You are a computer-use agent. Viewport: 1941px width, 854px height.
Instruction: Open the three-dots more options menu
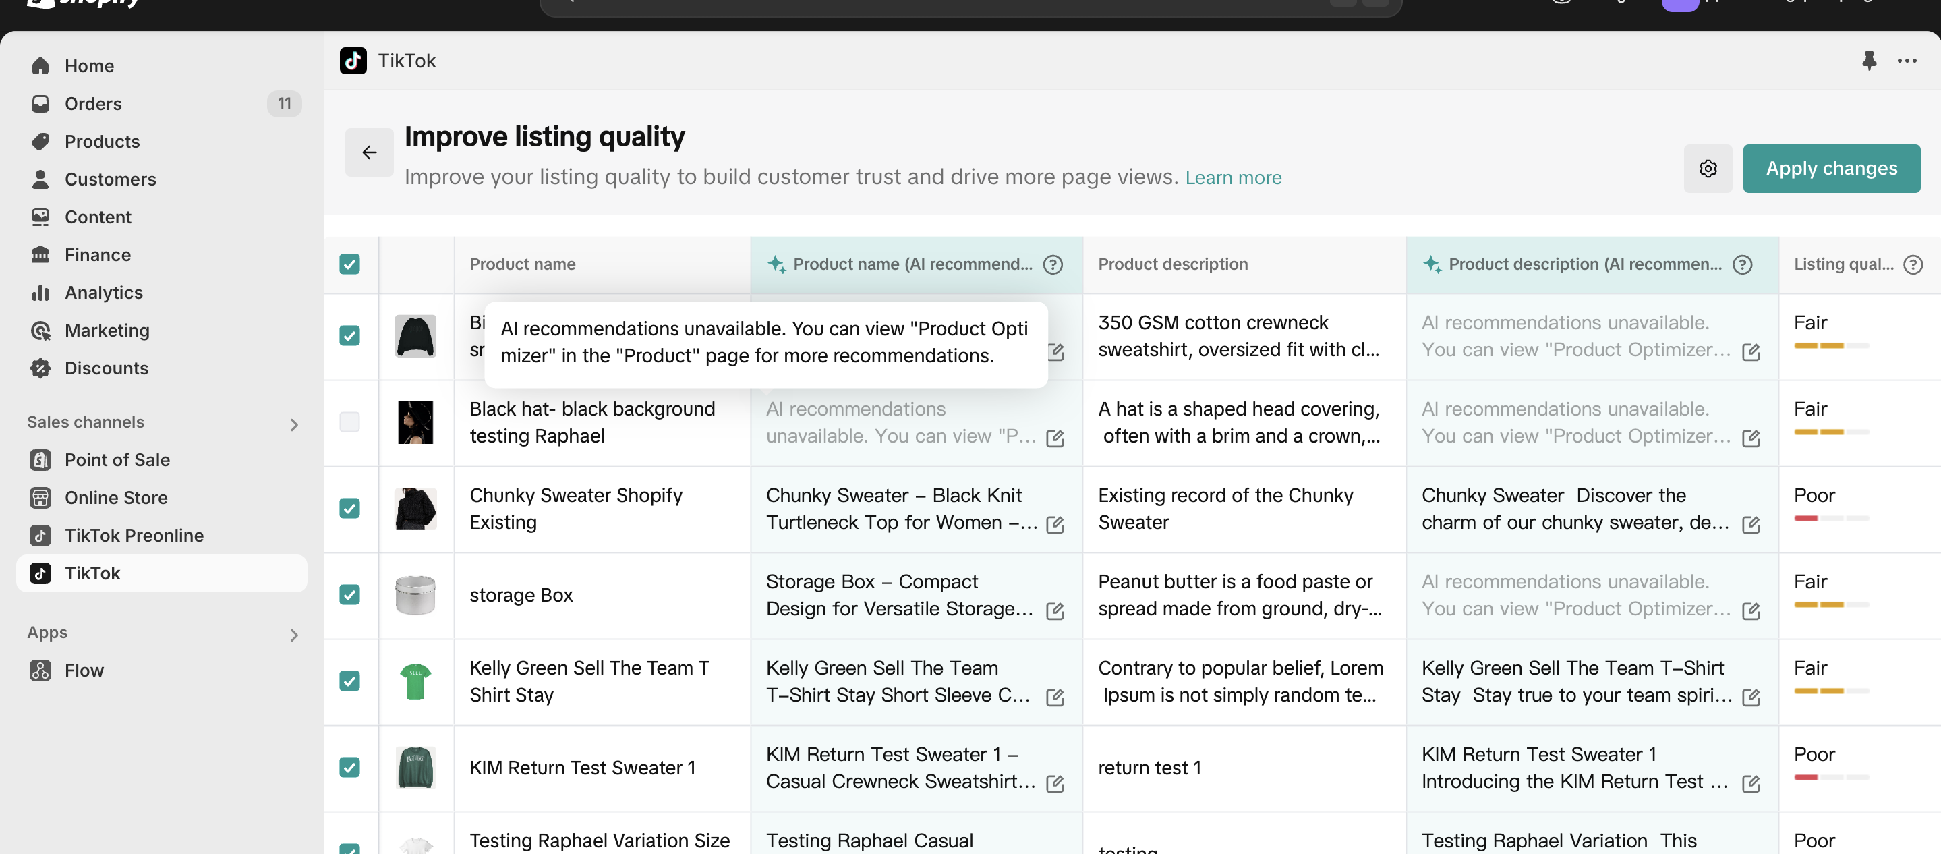click(1907, 60)
